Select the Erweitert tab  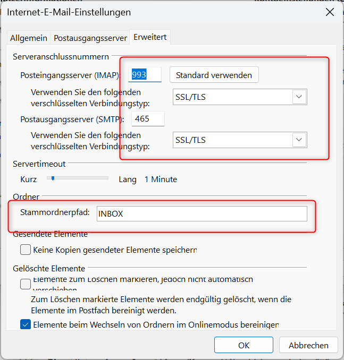click(x=150, y=37)
